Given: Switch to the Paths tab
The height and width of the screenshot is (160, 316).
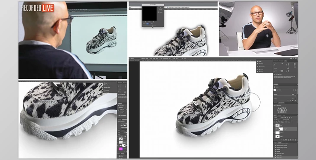Looking at the screenshot, I should (284, 115).
